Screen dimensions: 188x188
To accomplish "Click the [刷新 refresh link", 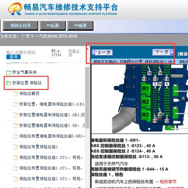I will click(x=183, y=54).
